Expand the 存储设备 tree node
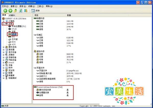 click(x=4, y=57)
